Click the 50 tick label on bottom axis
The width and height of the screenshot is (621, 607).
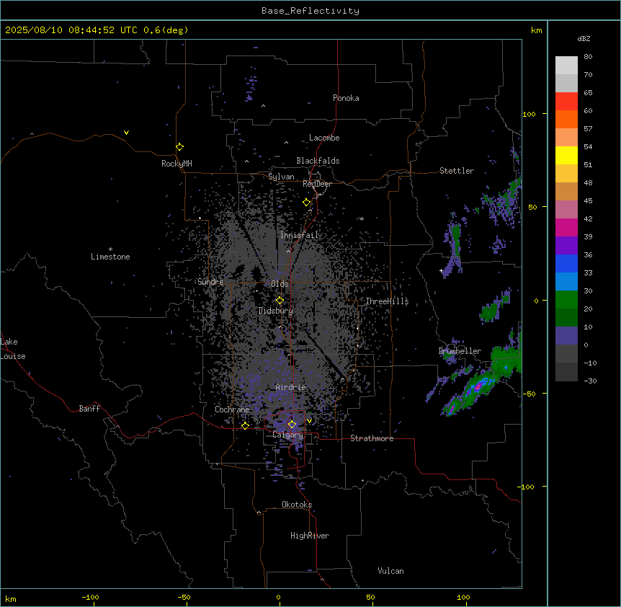click(x=370, y=597)
